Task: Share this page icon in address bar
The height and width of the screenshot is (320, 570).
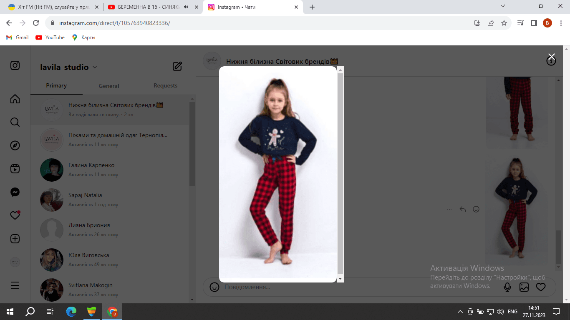Action: click(491, 23)
